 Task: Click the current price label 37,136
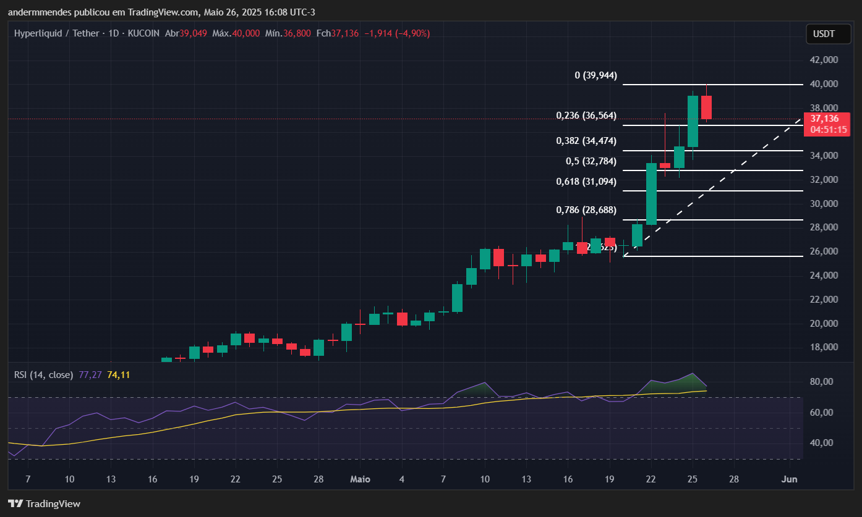(824, 119)
